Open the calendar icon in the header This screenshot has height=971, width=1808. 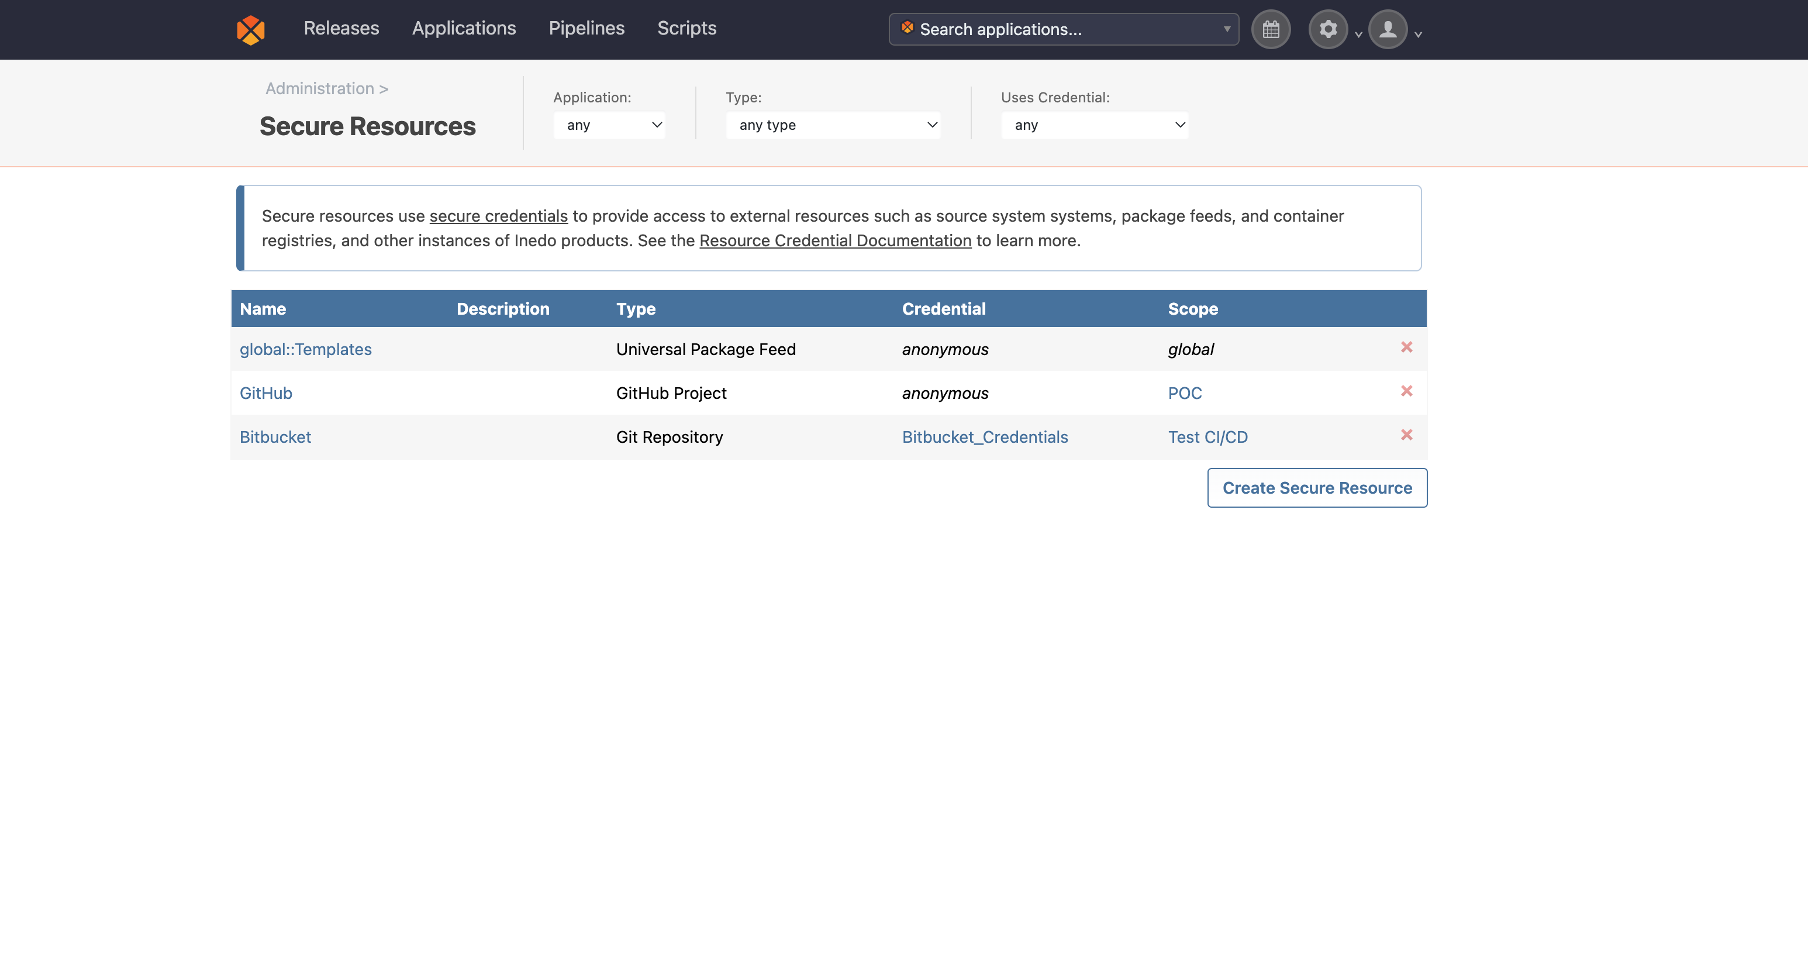1271,29
